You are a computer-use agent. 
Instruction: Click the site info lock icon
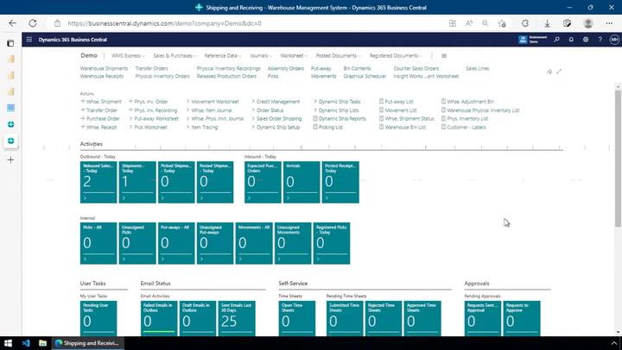[x=58, y=23]
